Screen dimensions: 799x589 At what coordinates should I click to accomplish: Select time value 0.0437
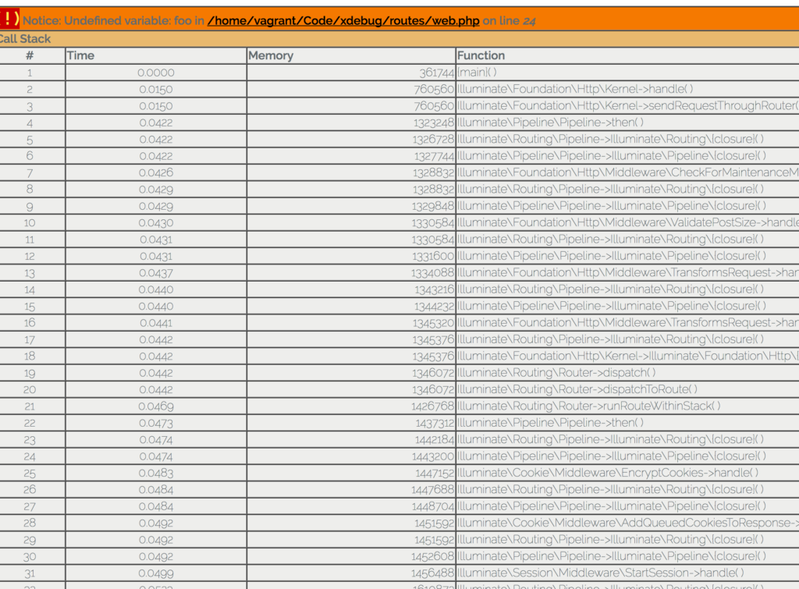pyautogui.click(x=156, y=273)
